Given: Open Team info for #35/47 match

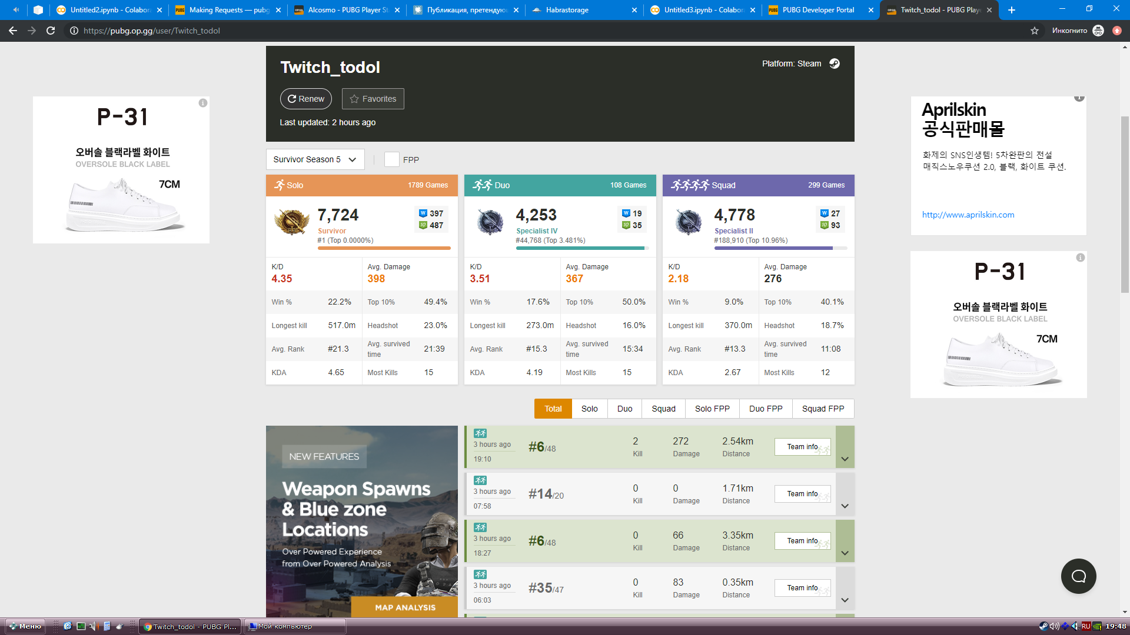Looking at the screenshot, I should click(802, 588).
